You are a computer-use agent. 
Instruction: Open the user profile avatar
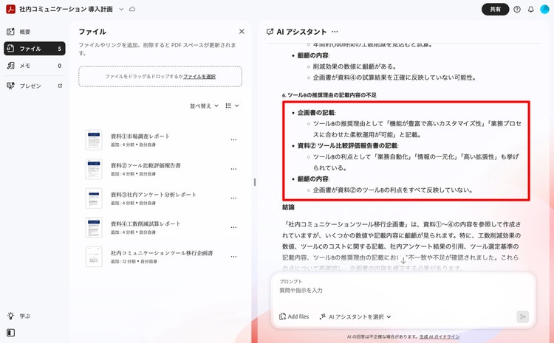tap(545, 10)
